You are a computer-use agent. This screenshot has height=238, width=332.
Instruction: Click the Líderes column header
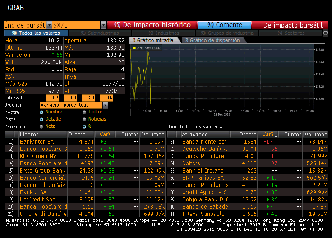tap(43, 135)
